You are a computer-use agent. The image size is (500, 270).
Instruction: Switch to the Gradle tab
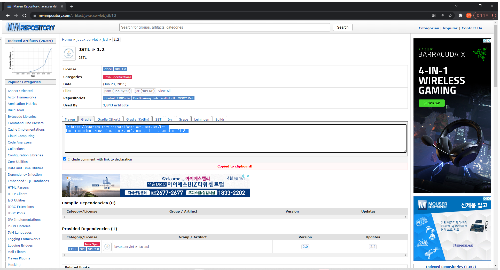coord(86,119)
